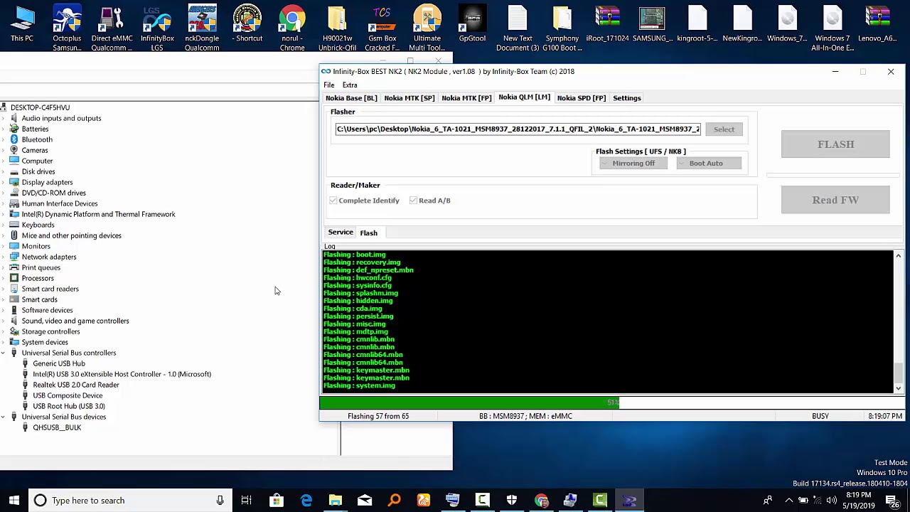Open kingroot-5 desktop file
This screenshot has width=910, height=512.
pyautogui.click(x=697, y=24)
